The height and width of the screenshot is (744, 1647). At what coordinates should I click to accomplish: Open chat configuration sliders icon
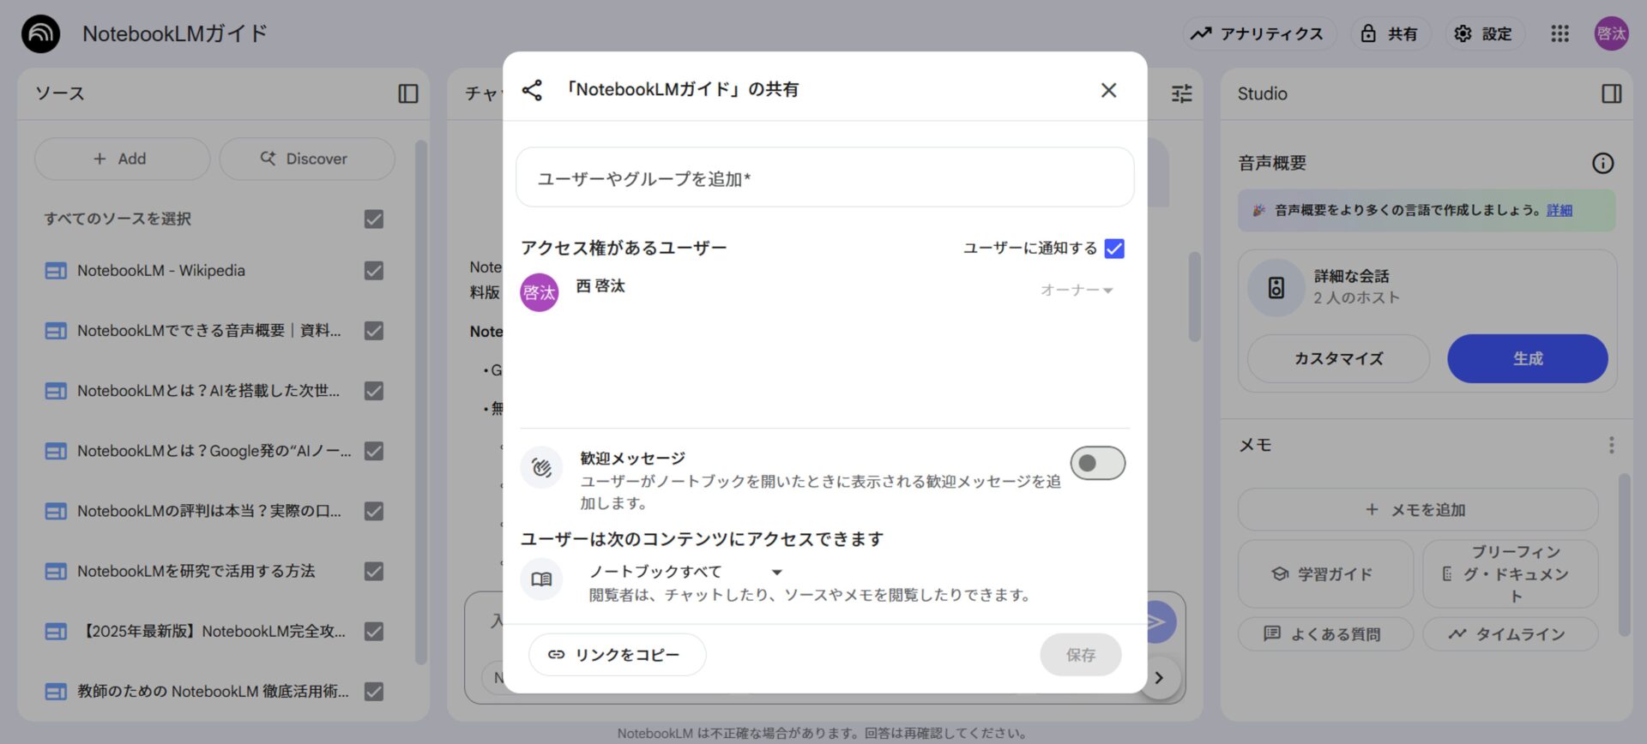1182,93
